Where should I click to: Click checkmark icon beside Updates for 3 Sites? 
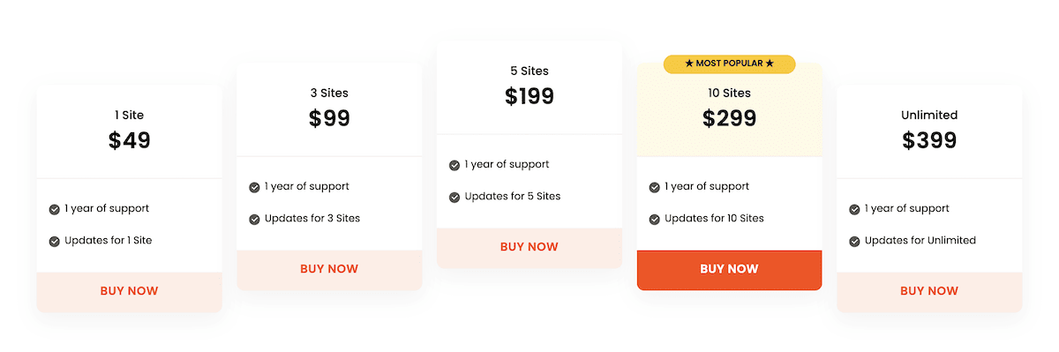tap(255, 219)
